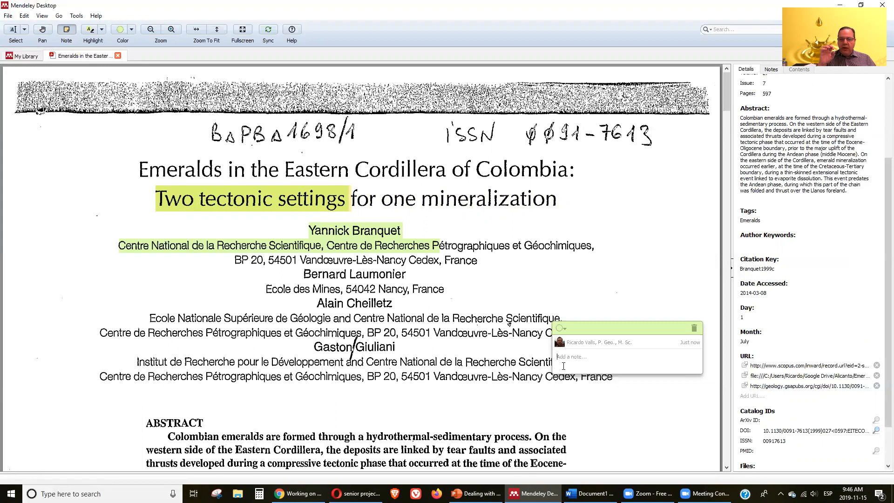Click the Citation Key Branquet1999c value
The image size is (894, 503).
pos(757,269)
